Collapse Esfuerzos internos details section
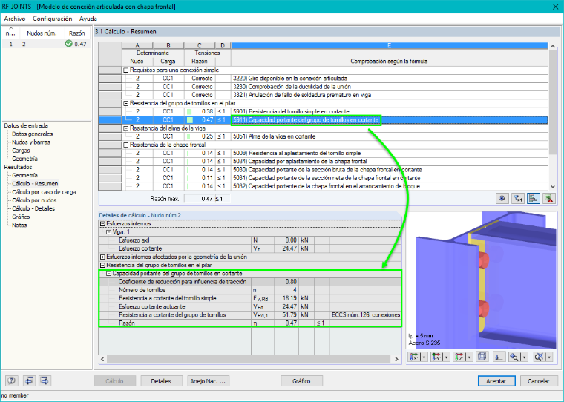This screenshot has height=402, width=564. [x=102, y=224]
